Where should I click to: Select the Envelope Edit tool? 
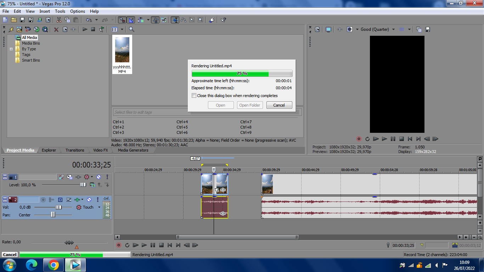tap(184, 20)
